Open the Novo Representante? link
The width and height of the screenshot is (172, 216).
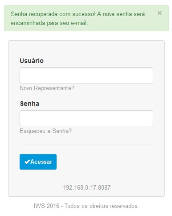click(47, 88)
